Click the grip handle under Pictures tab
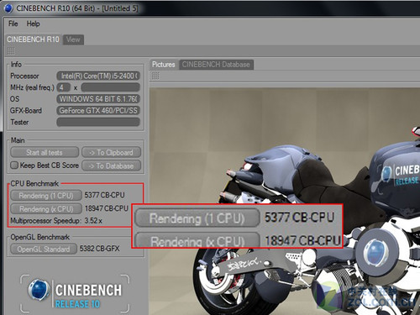Viewport: 420px width, 315px height. click(x=155, y=76)
